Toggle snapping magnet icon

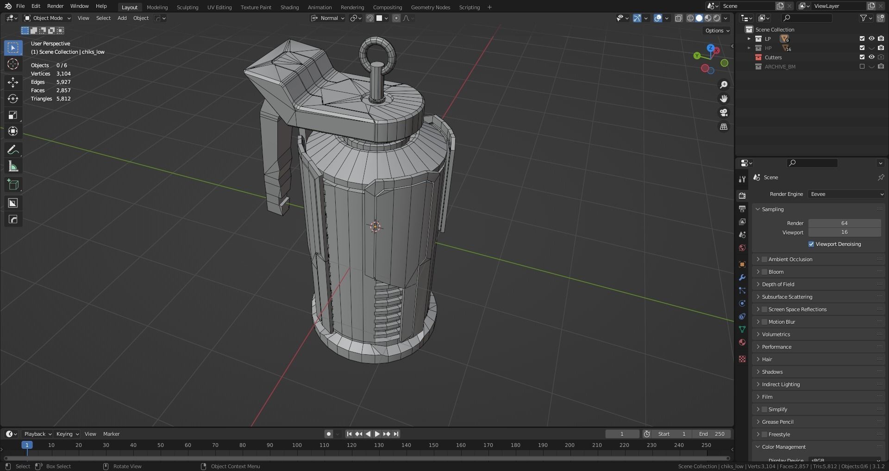[x=369, y=18]
